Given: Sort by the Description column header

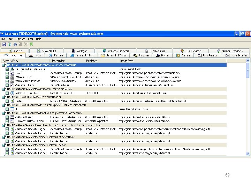Looking at the screenshot, I should click(x=67, y=61).
